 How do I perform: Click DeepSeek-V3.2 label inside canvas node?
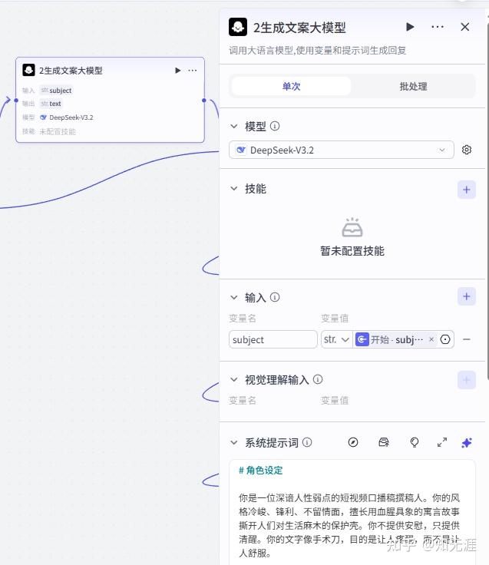71,117
